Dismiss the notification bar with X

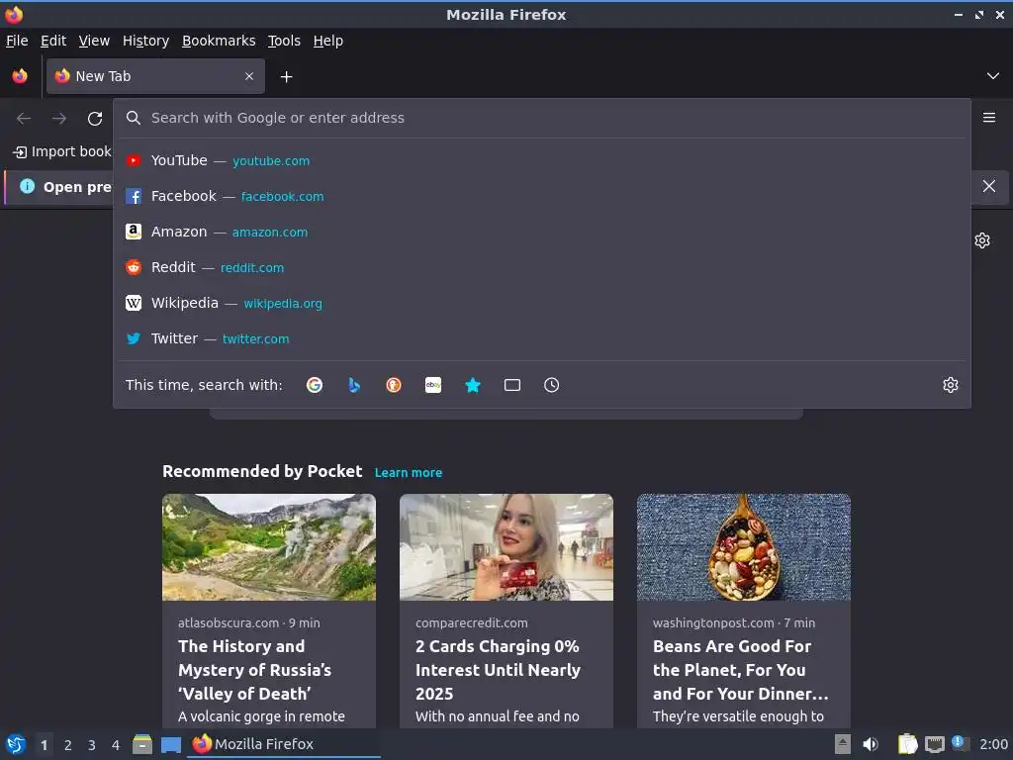coord(989,186)
